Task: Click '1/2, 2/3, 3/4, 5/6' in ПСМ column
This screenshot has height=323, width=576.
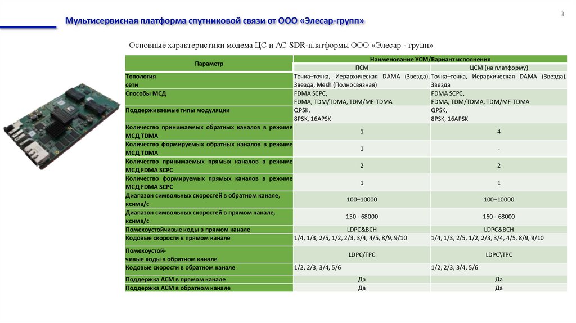Action: [362, 269]
